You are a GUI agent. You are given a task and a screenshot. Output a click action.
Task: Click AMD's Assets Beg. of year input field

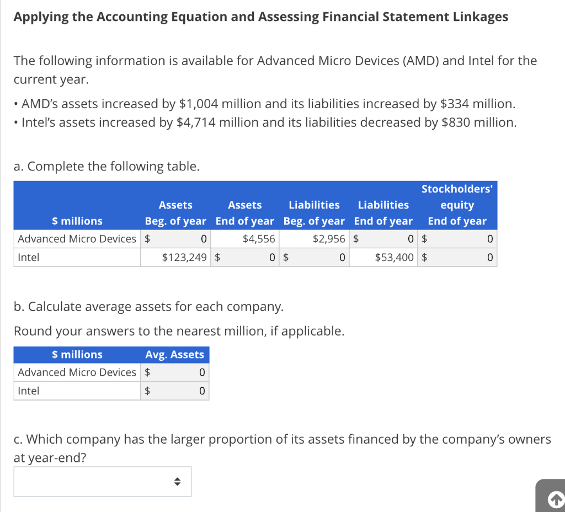(x=175, y=238)
